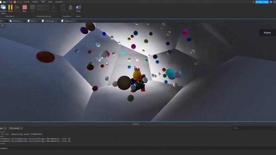Click the Pojoto player name in the leaderboard
The width and height of the screenshot is (276, 155).
pos(267,33)
